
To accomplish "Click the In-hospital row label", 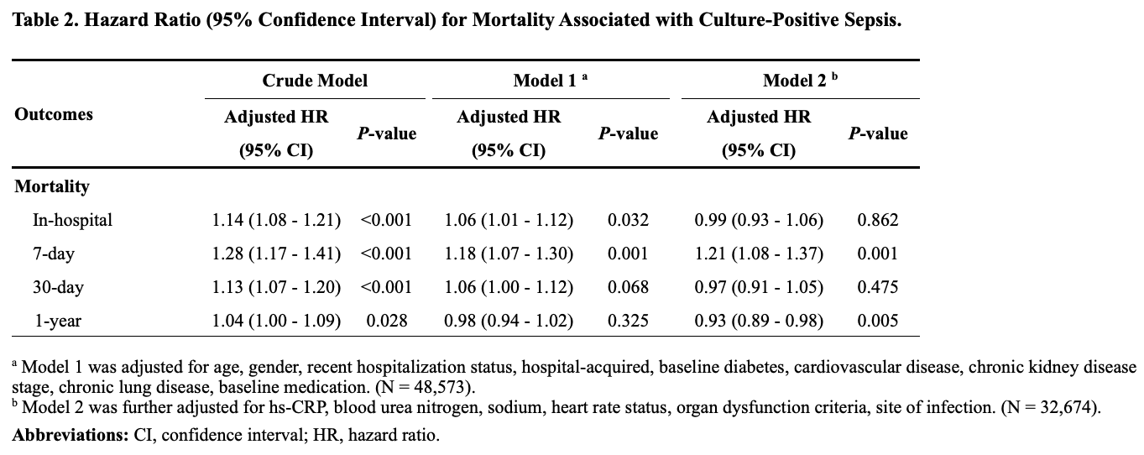I will click(x=72, y=220).
